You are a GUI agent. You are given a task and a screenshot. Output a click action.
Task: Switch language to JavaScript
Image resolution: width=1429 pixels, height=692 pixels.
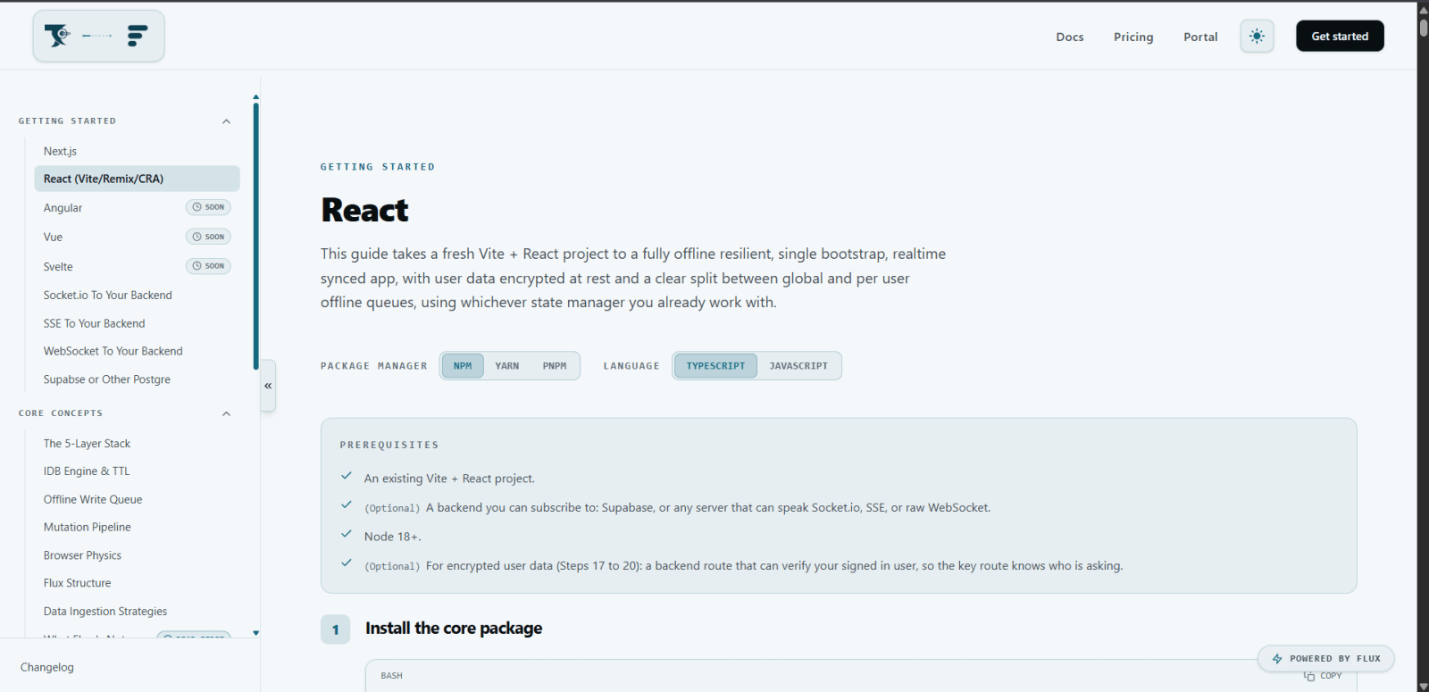tap(798, 366)
